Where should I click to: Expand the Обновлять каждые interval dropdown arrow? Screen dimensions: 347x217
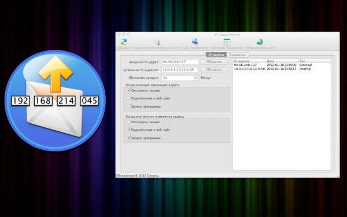pyautogui.click(x=195, y=78)
